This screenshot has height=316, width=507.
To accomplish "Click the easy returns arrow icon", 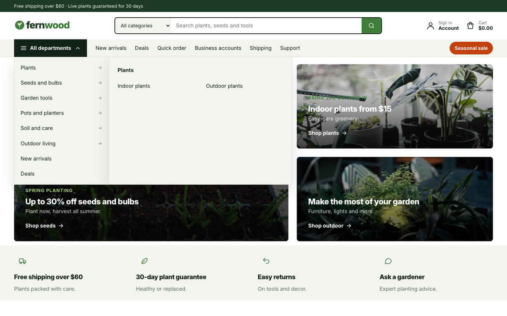I will pyautogui.click(x=266, y=261).
